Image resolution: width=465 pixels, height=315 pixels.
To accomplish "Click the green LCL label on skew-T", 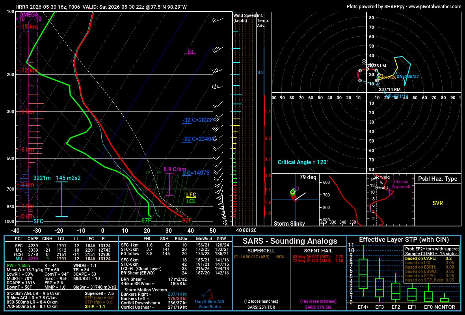I will 191,201.
